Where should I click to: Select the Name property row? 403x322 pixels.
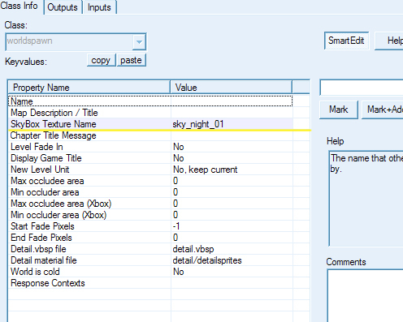point(150,101)
